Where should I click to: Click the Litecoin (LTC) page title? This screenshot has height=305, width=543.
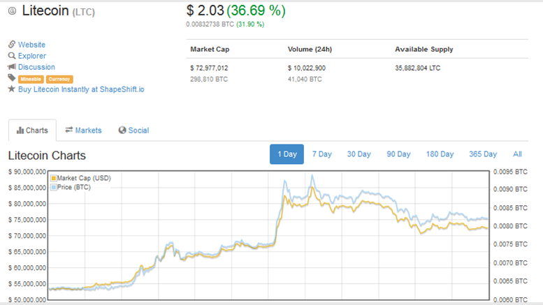click(58, 11)
